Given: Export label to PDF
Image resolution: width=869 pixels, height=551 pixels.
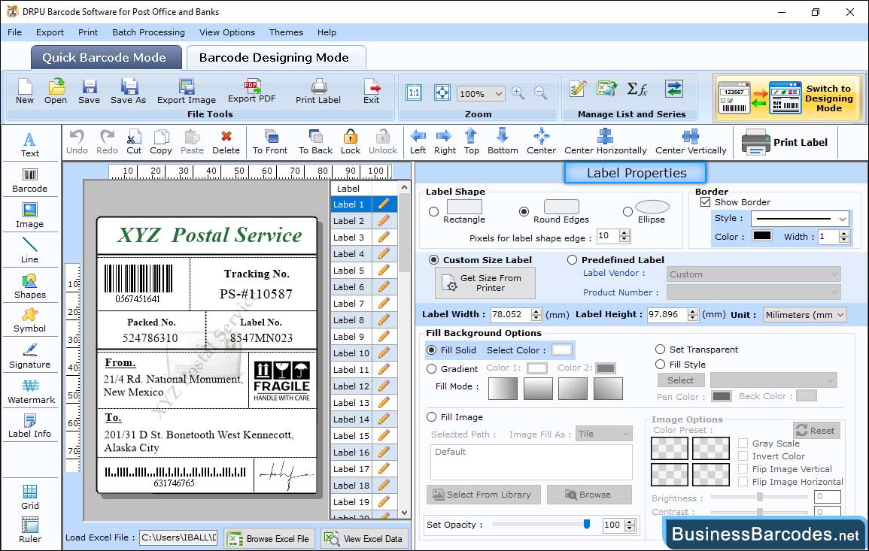Looking at the screenshot, I should [251, 92].
